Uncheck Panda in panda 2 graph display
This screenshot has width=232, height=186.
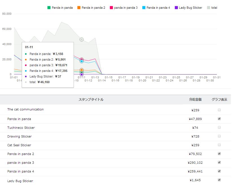click(219, 154)
